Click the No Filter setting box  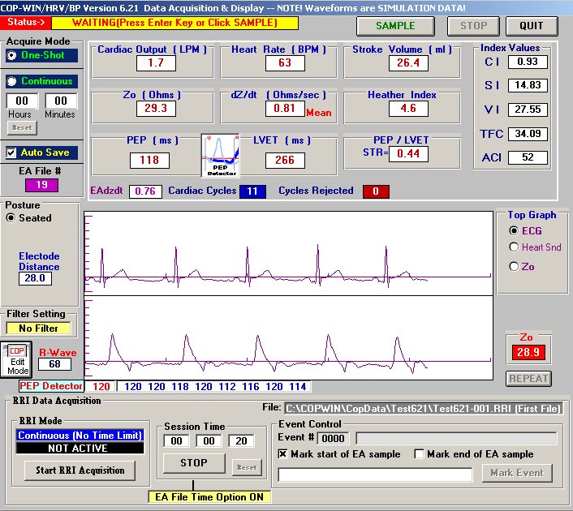tap(39, 328)
